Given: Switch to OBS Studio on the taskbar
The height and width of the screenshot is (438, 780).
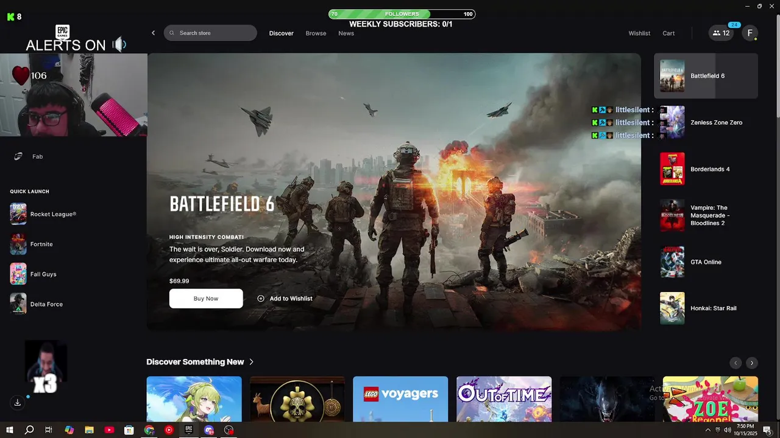Looking at the screenshot, I should [x=229, y=430].
